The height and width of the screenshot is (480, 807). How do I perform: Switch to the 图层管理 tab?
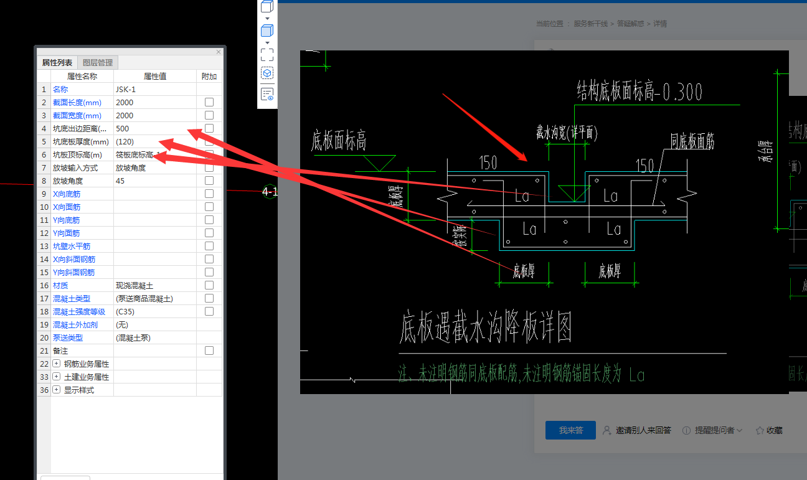(x=98, y=63)
